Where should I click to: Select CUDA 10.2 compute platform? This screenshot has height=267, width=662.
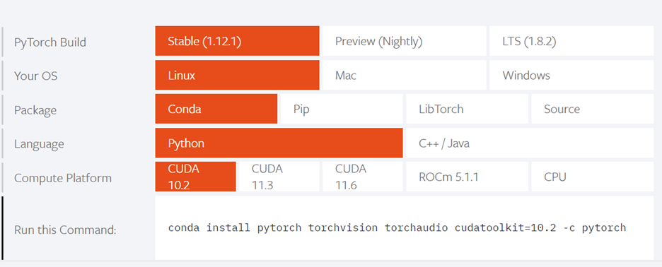click(195, 177)
